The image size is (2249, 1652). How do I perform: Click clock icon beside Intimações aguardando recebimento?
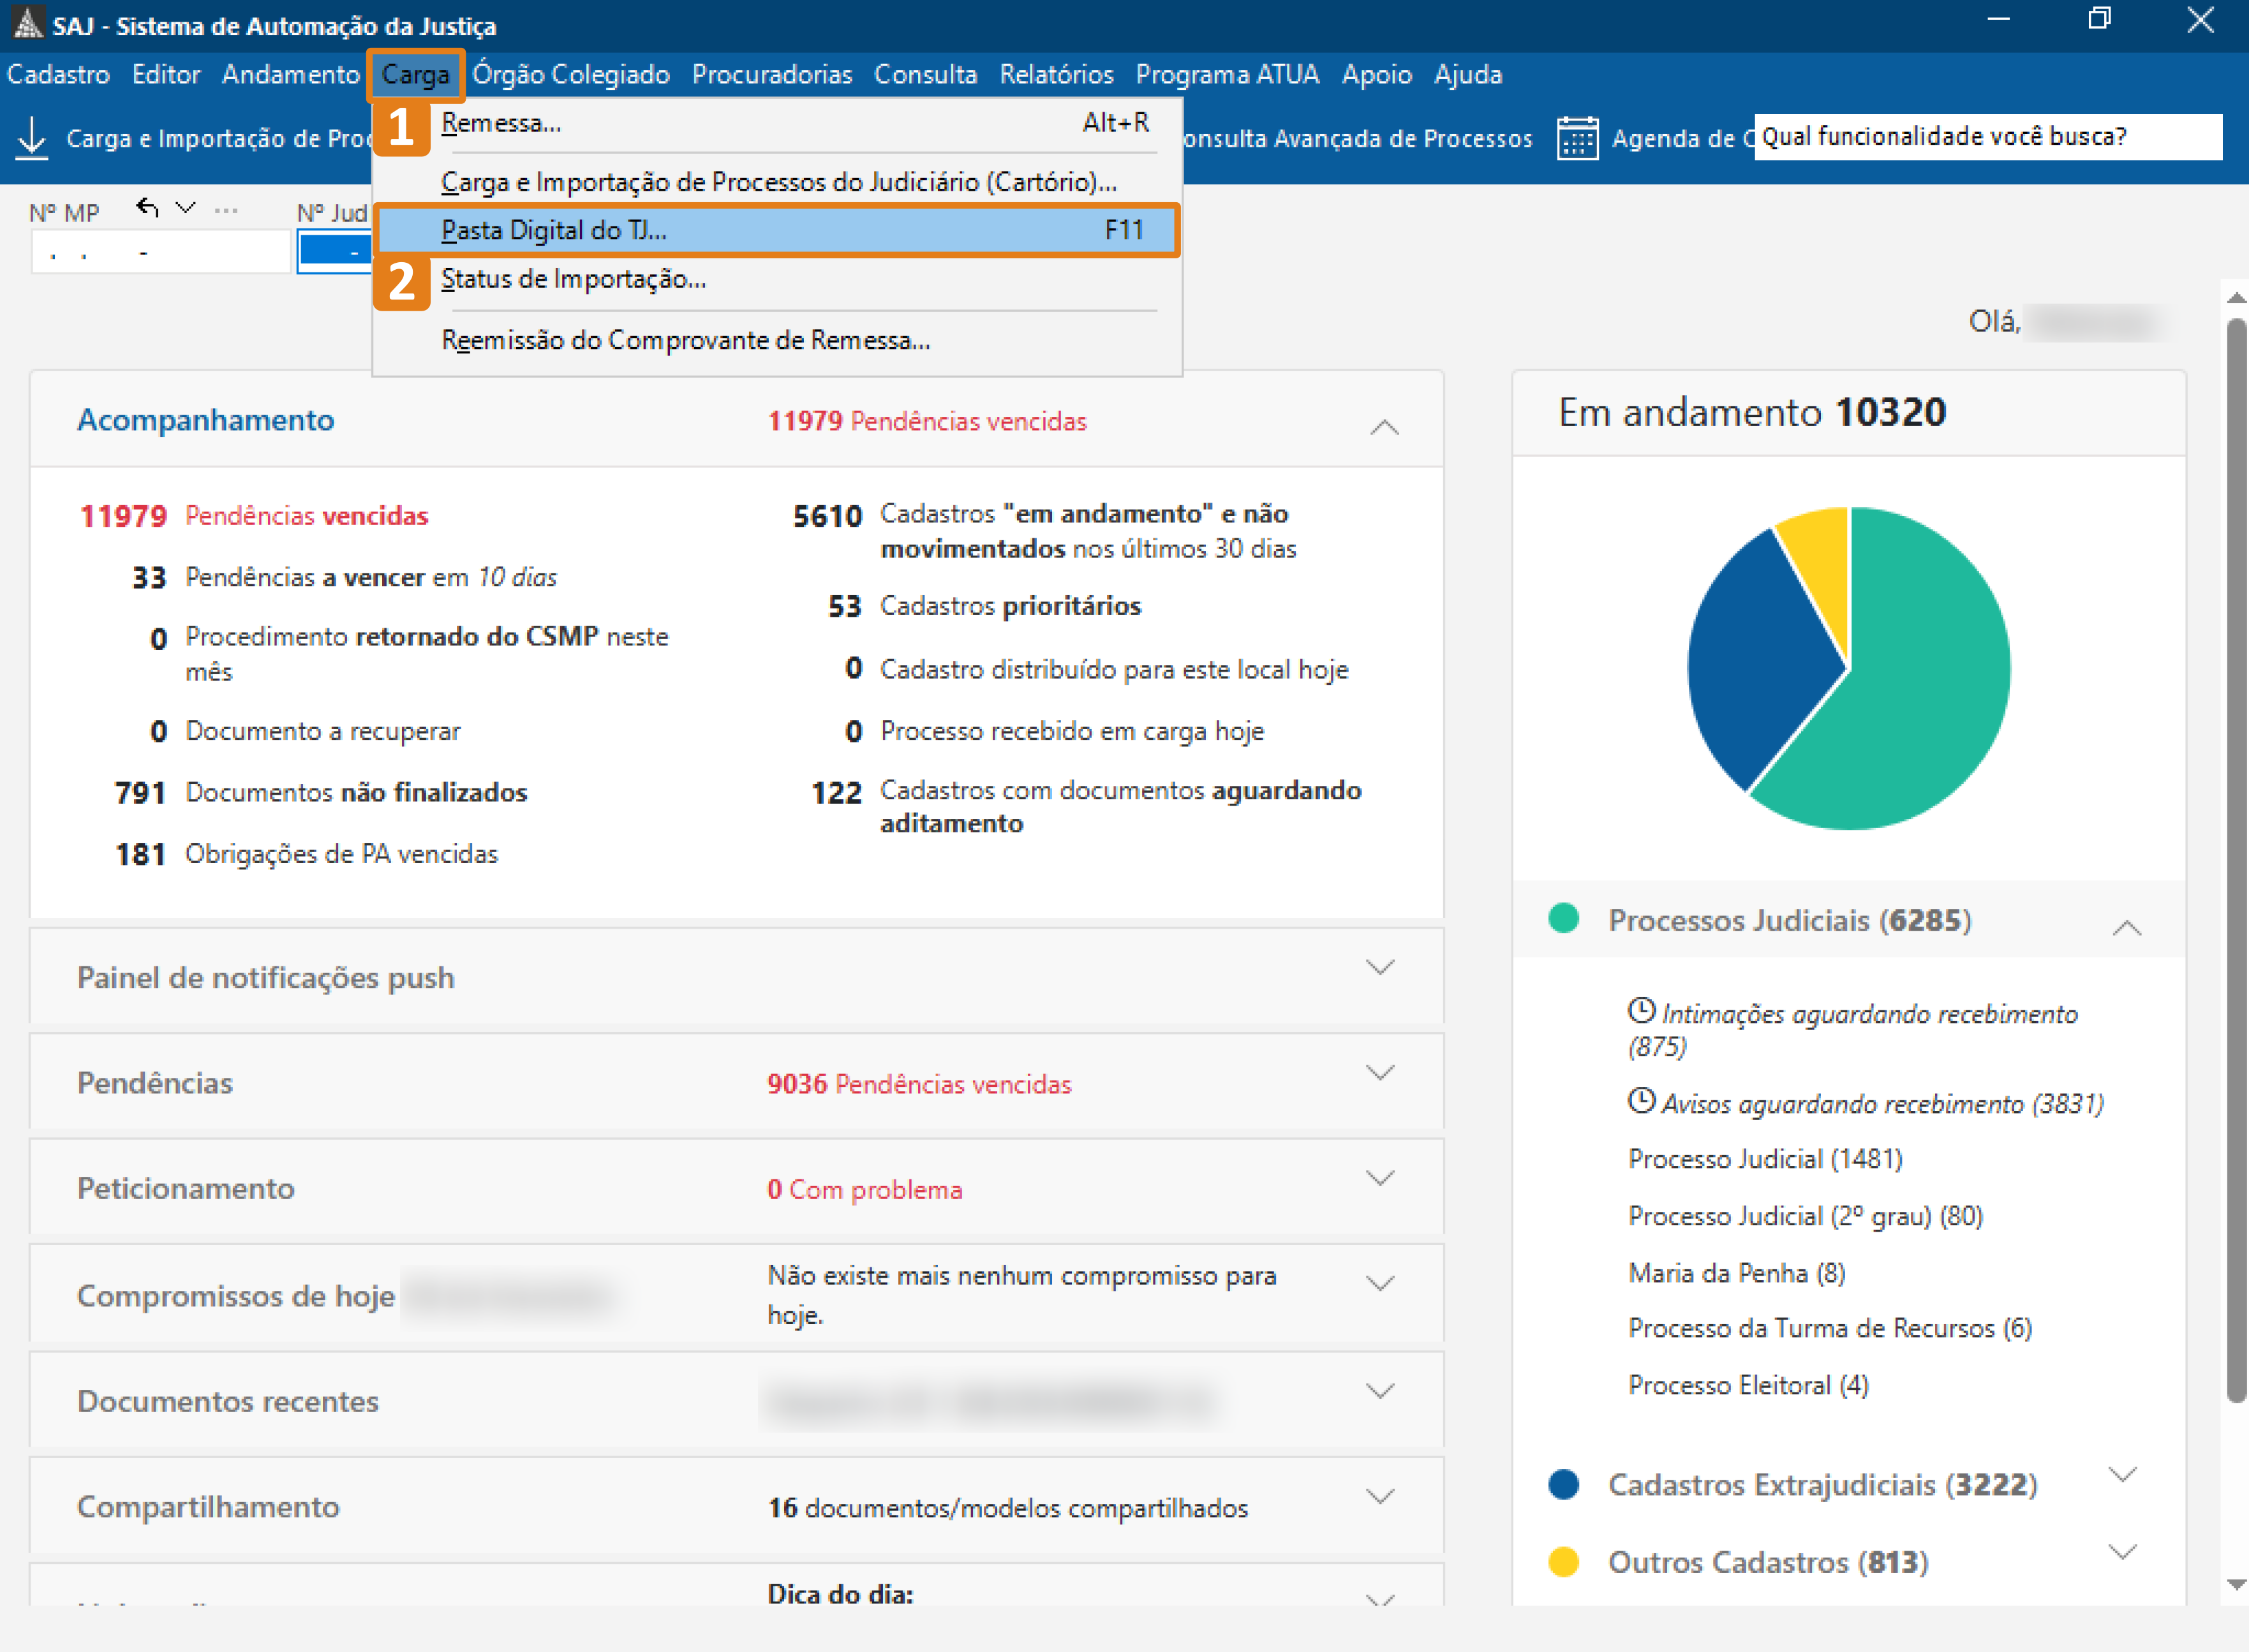1641,1011
